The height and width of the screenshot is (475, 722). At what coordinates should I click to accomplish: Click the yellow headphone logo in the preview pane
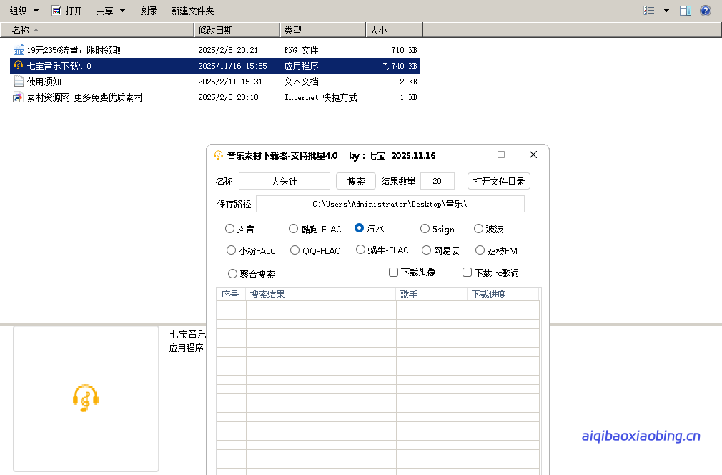coord(86,398)
